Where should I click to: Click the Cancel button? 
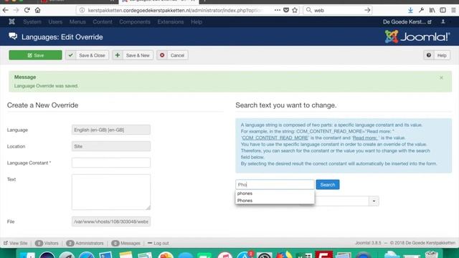coord(172,55)
